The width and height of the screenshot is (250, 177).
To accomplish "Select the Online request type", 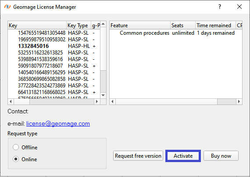I will pyautogui.click(x=25, y=159).
